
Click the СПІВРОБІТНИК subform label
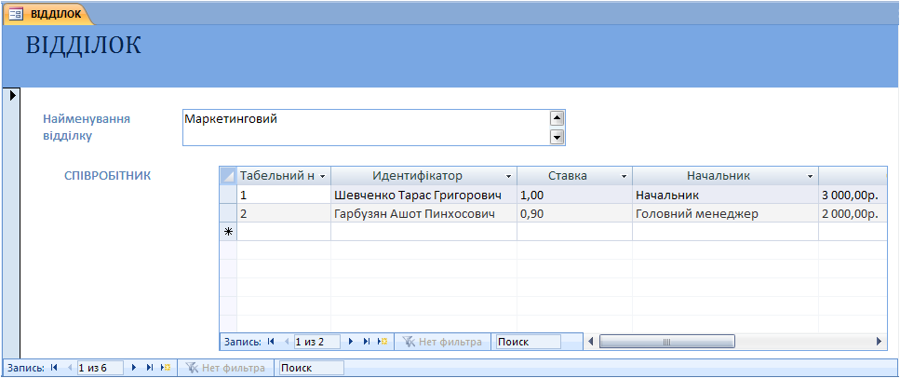[x=107, y=176]
